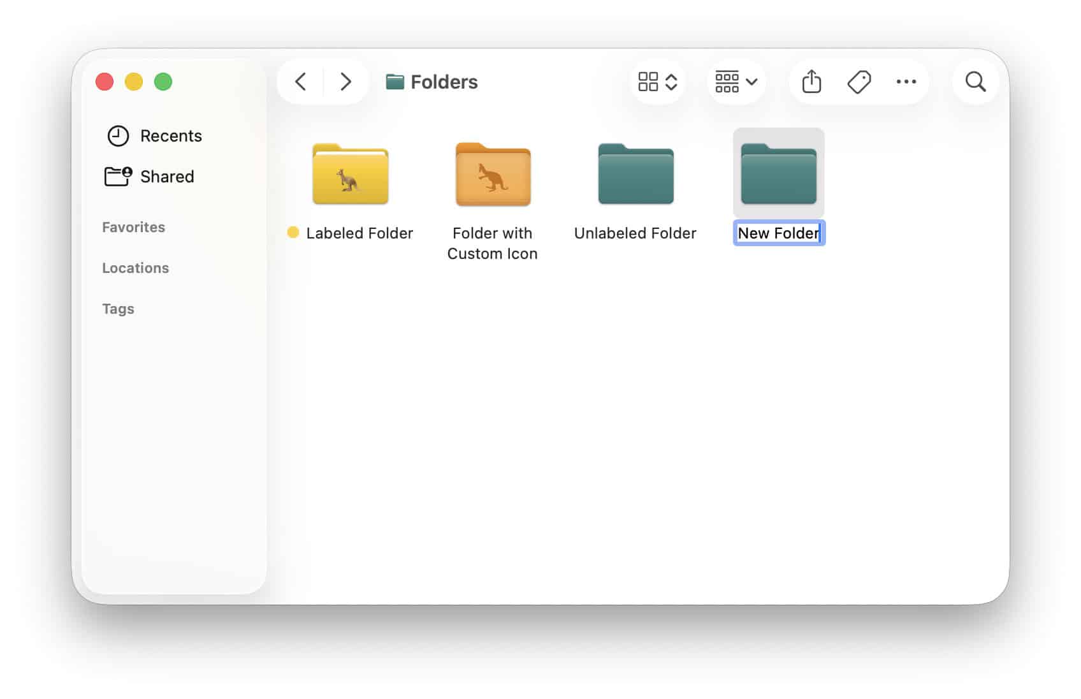Click the Recents clock icon in sidebar
The width and height of the screenshot is (1081, 699).
coord(118,136)
